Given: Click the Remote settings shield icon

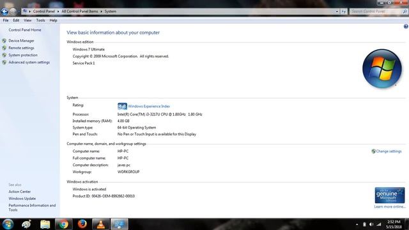Looking at the screenshot, I should tap(4, 48).
